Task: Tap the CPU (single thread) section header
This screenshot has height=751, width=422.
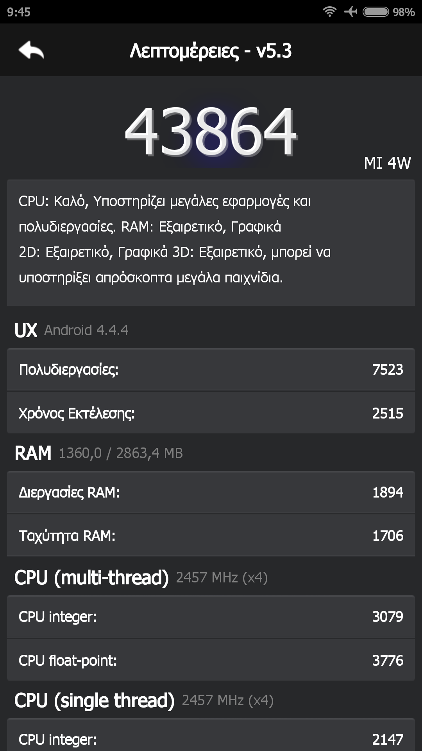Action: pyautogui.click(x=144, y=701)
